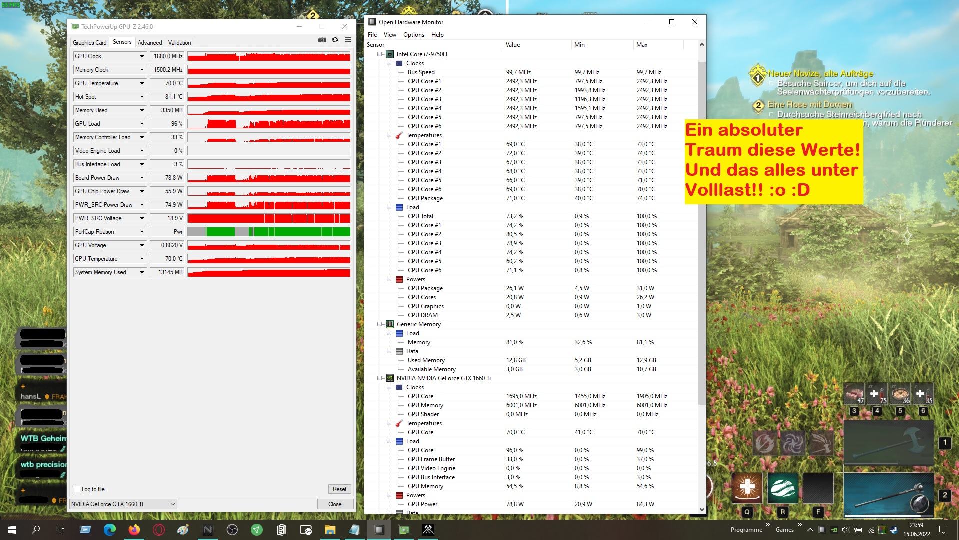This screenshot has height=540, width=959.
Task: Collapse the NVIDIA GeForce GTX 1660 Ti node
Action: [x=380, y=378]
